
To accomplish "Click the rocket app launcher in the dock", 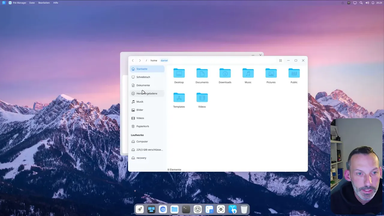I will coord(139,209).
